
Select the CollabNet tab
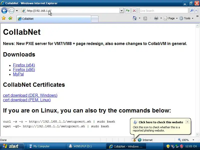click(54, 19)
